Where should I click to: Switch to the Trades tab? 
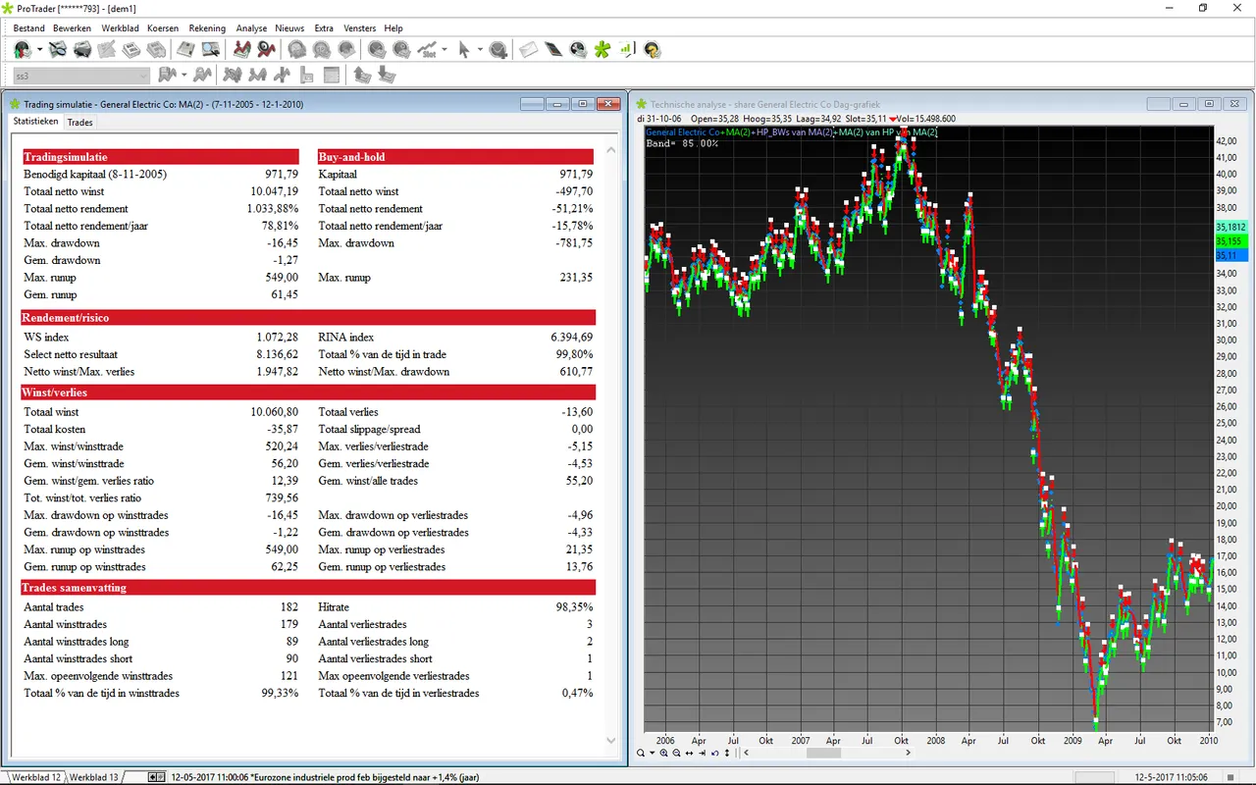tap(79, 123)
